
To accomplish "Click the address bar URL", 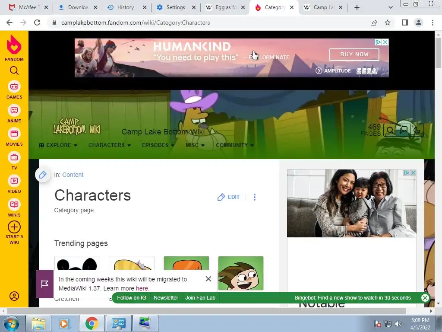I will [x=135, y=22].
